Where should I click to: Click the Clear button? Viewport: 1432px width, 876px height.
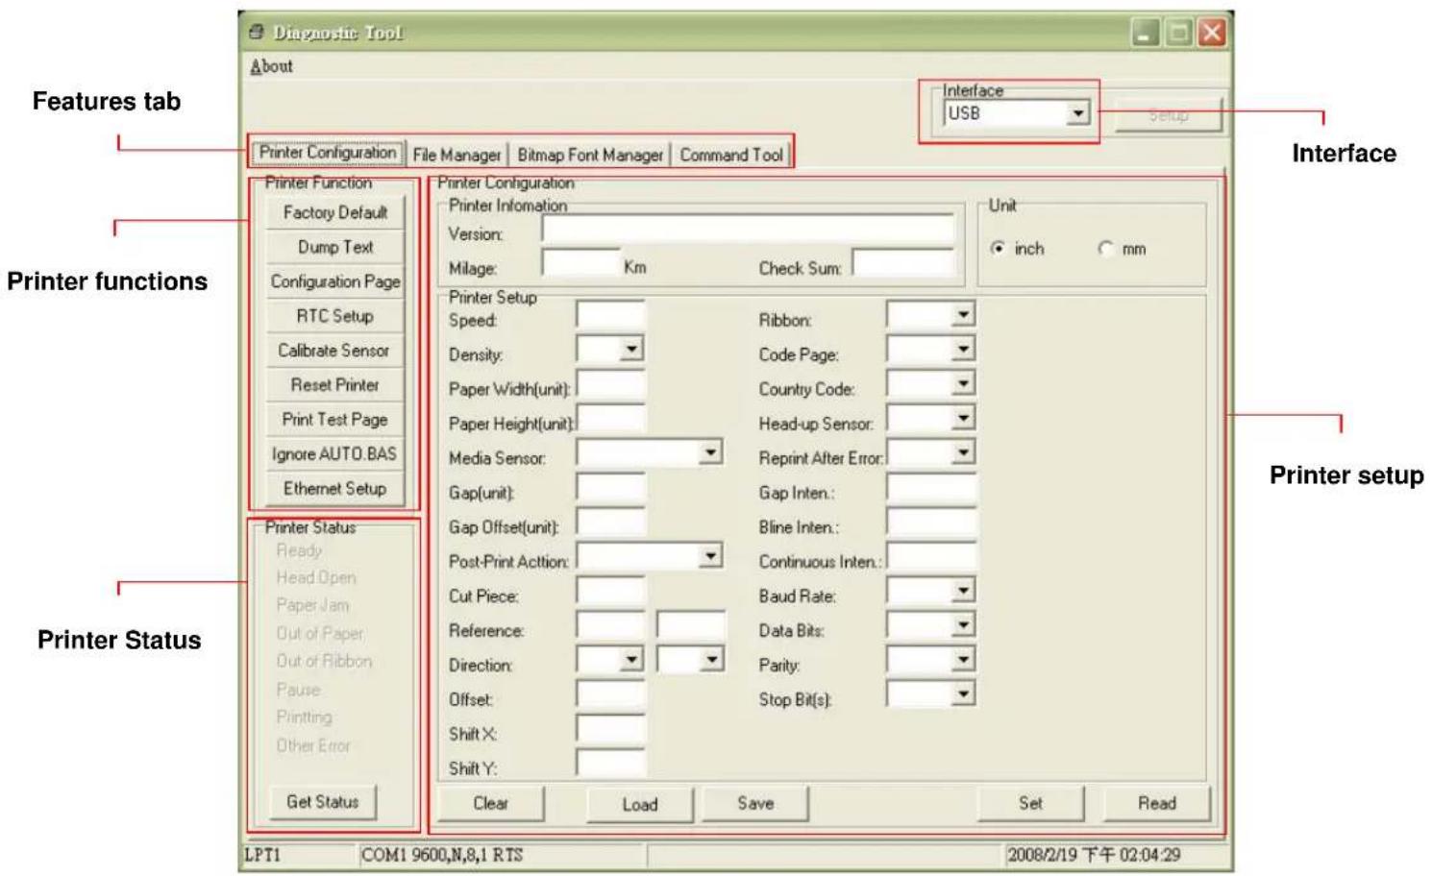(x=490, y=803)
